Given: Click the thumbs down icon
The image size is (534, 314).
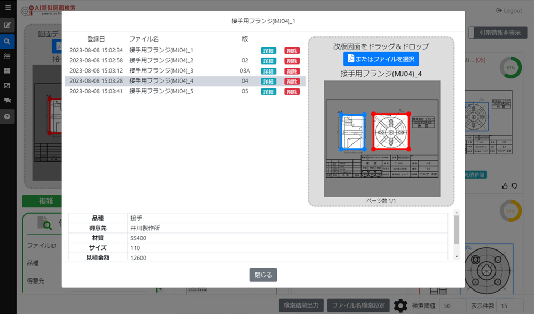Looking at the screenshot, I should [x=514, y=186].
